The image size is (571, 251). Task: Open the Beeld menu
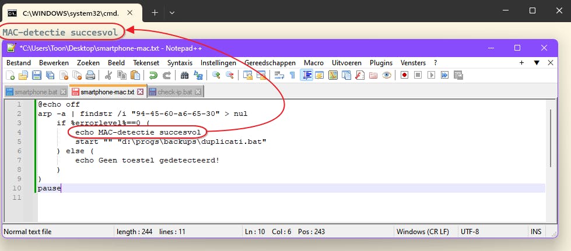pyautogui.click(x=116, y=63)
